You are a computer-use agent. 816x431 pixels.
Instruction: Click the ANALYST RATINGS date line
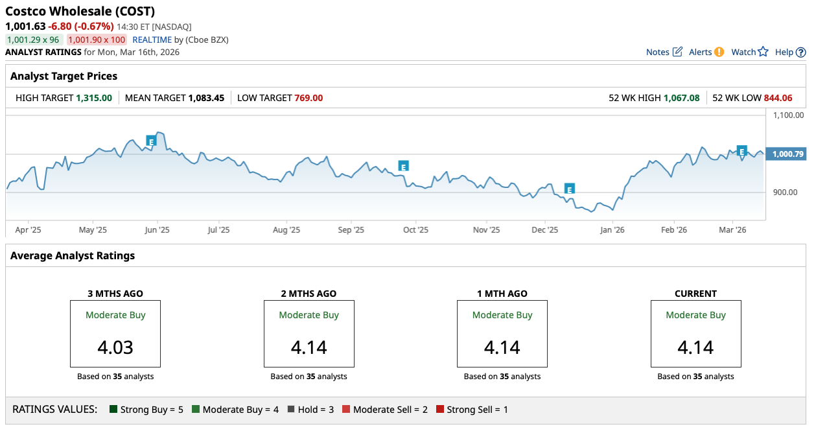click(93, 52)
